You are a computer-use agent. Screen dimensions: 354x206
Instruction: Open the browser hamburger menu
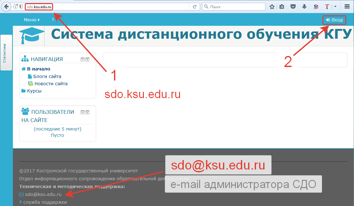pyautogui.click(x=347, y=7)
